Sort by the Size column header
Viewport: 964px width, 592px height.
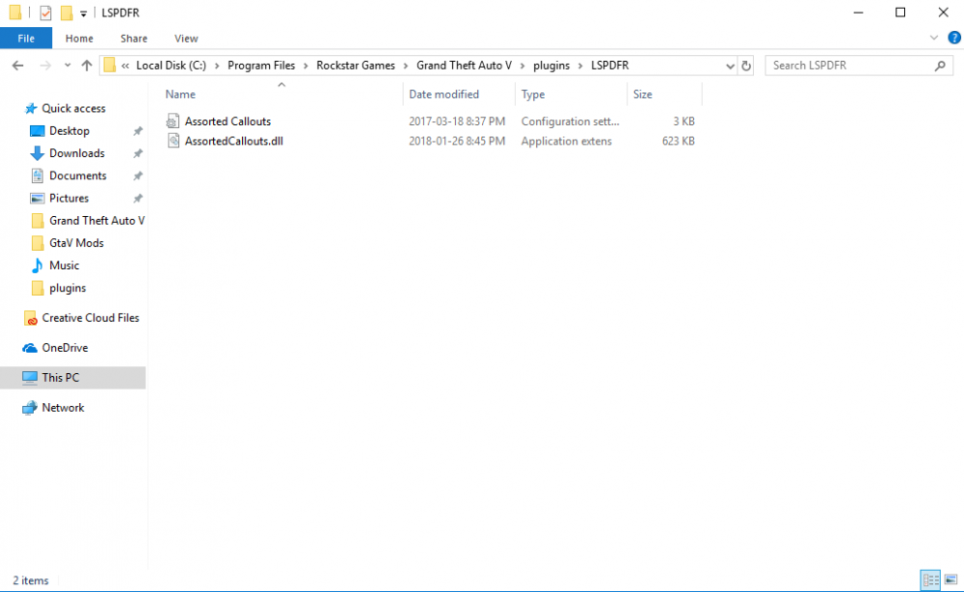[642, 94]
